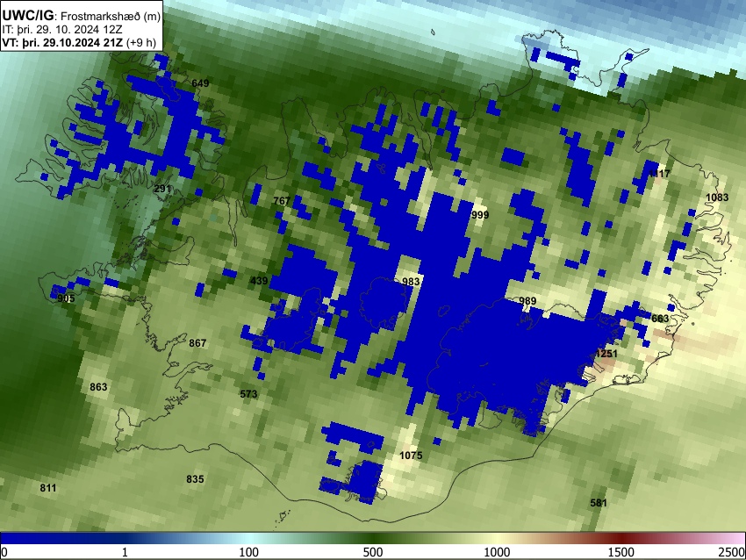
Task: Click the colorbar tick label '1000'
Action: [x=497, y=552]
